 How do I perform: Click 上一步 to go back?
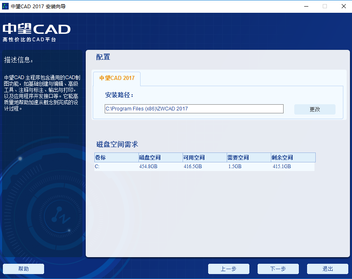pos(228,269)
